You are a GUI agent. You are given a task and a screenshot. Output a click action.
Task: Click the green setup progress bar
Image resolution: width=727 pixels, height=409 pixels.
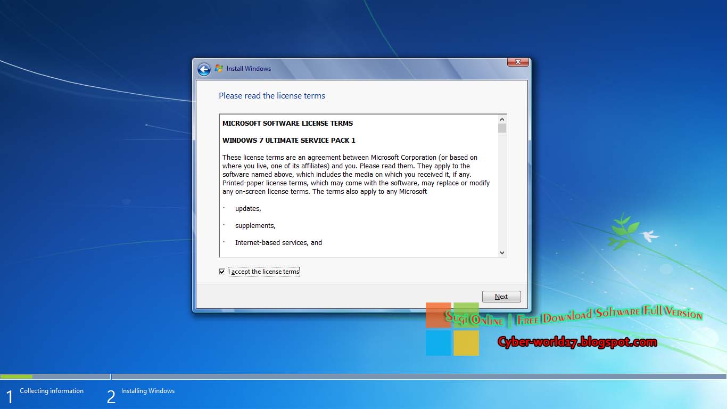pos(16,377)
